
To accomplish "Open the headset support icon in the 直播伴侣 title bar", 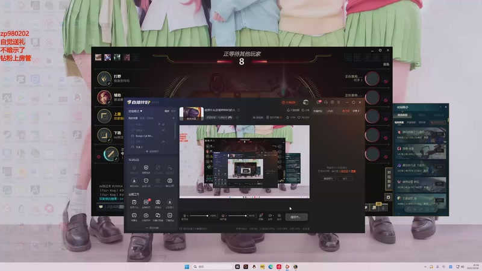I will pos(326,102).
